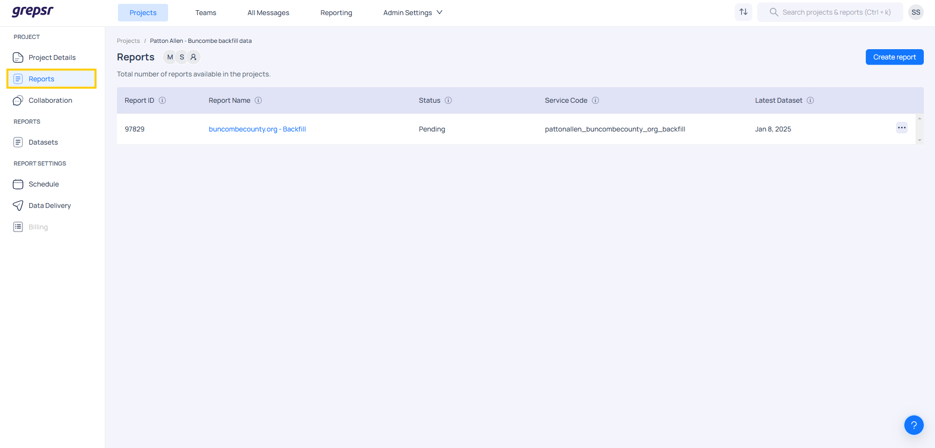Screen dimensions: 935x448
Task: Open the All Messages tab
Action: point(268,13)
